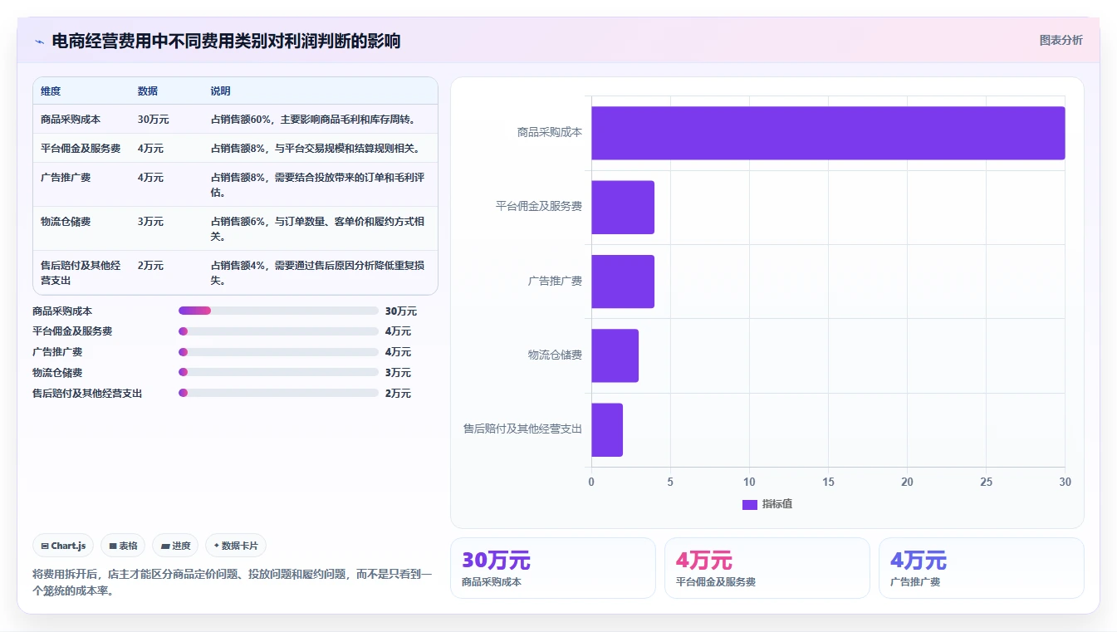Image resolution: width=1117 pixels, height=632 pixels.
Task: Click the 物流仓储费 progress bar
Action: click(278, 372)
